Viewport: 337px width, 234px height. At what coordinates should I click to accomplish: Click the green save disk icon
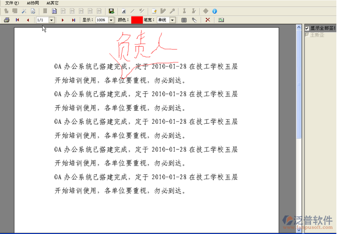tap(111, 11)
